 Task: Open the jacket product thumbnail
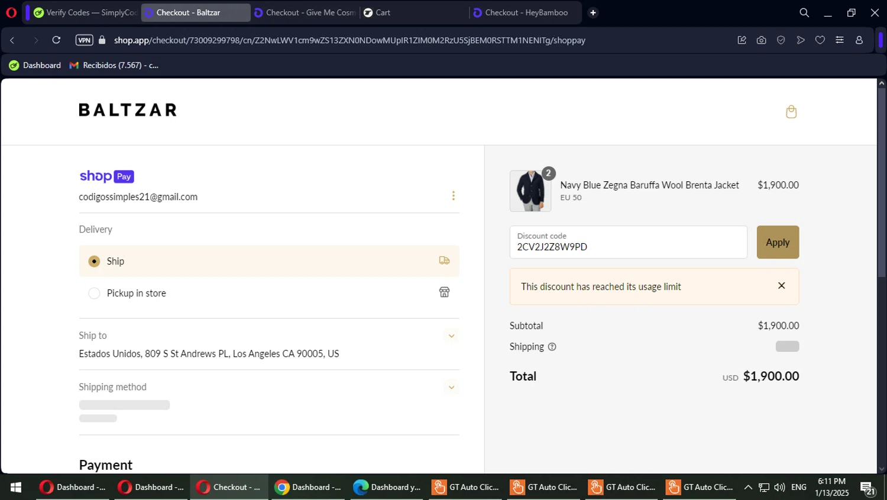click(x=530, y=191)
